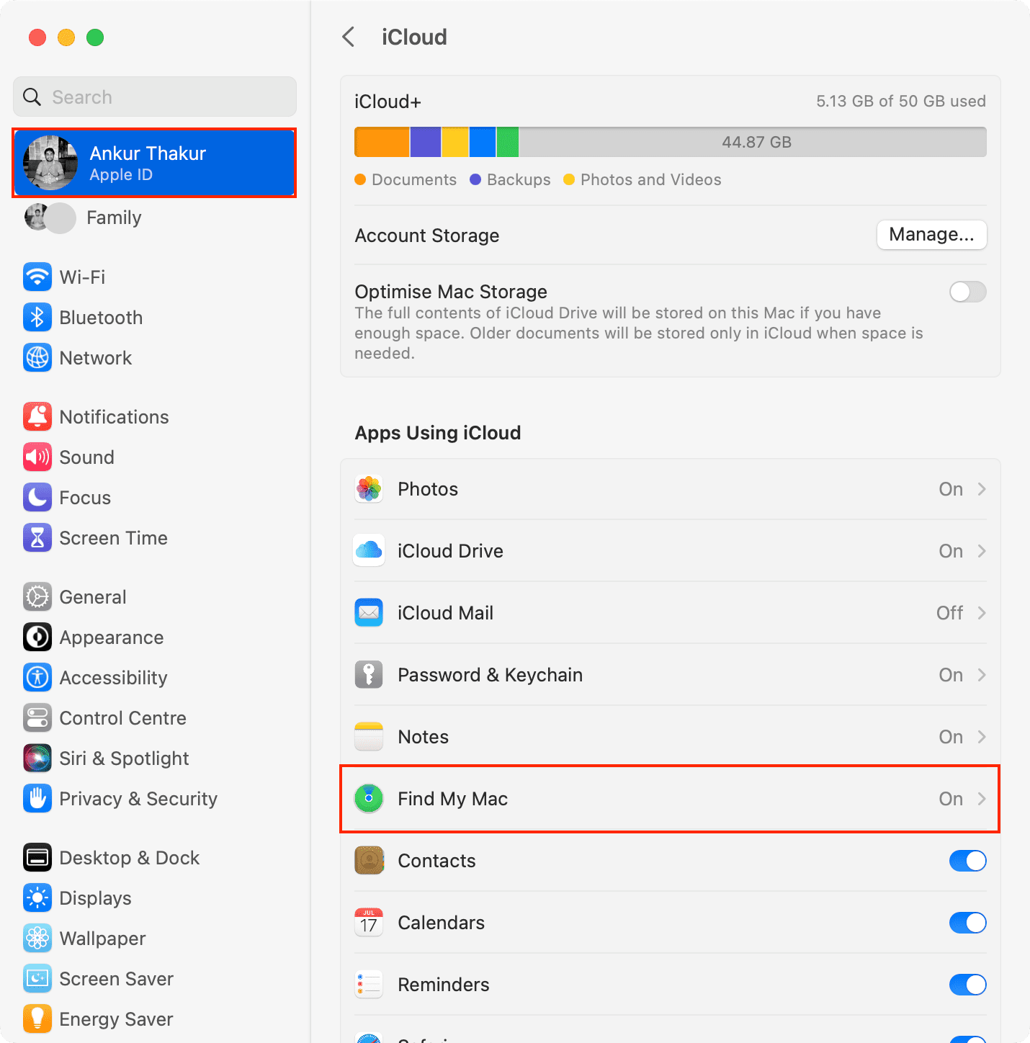Click iCloud Mail row label
1030x1043 pixels.
point(445,613)
